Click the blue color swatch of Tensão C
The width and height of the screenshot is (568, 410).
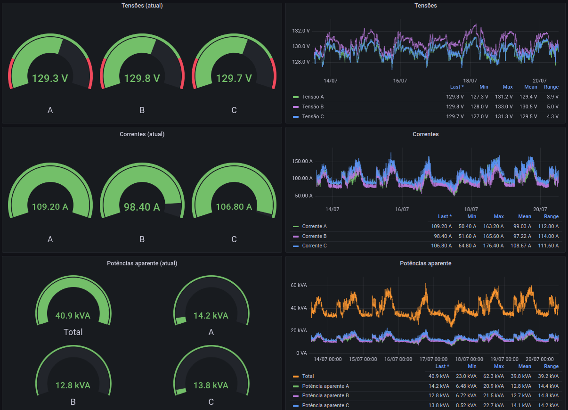(296, 117)
